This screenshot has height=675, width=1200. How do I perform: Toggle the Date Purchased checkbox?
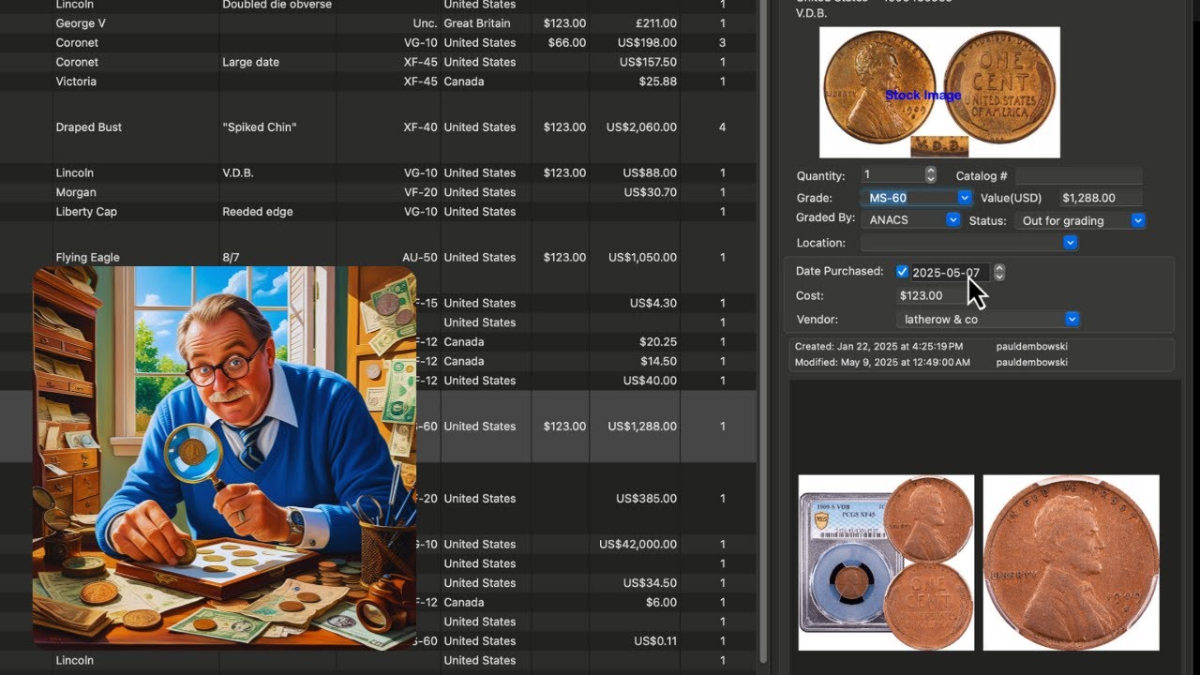[x=902, y=272]
